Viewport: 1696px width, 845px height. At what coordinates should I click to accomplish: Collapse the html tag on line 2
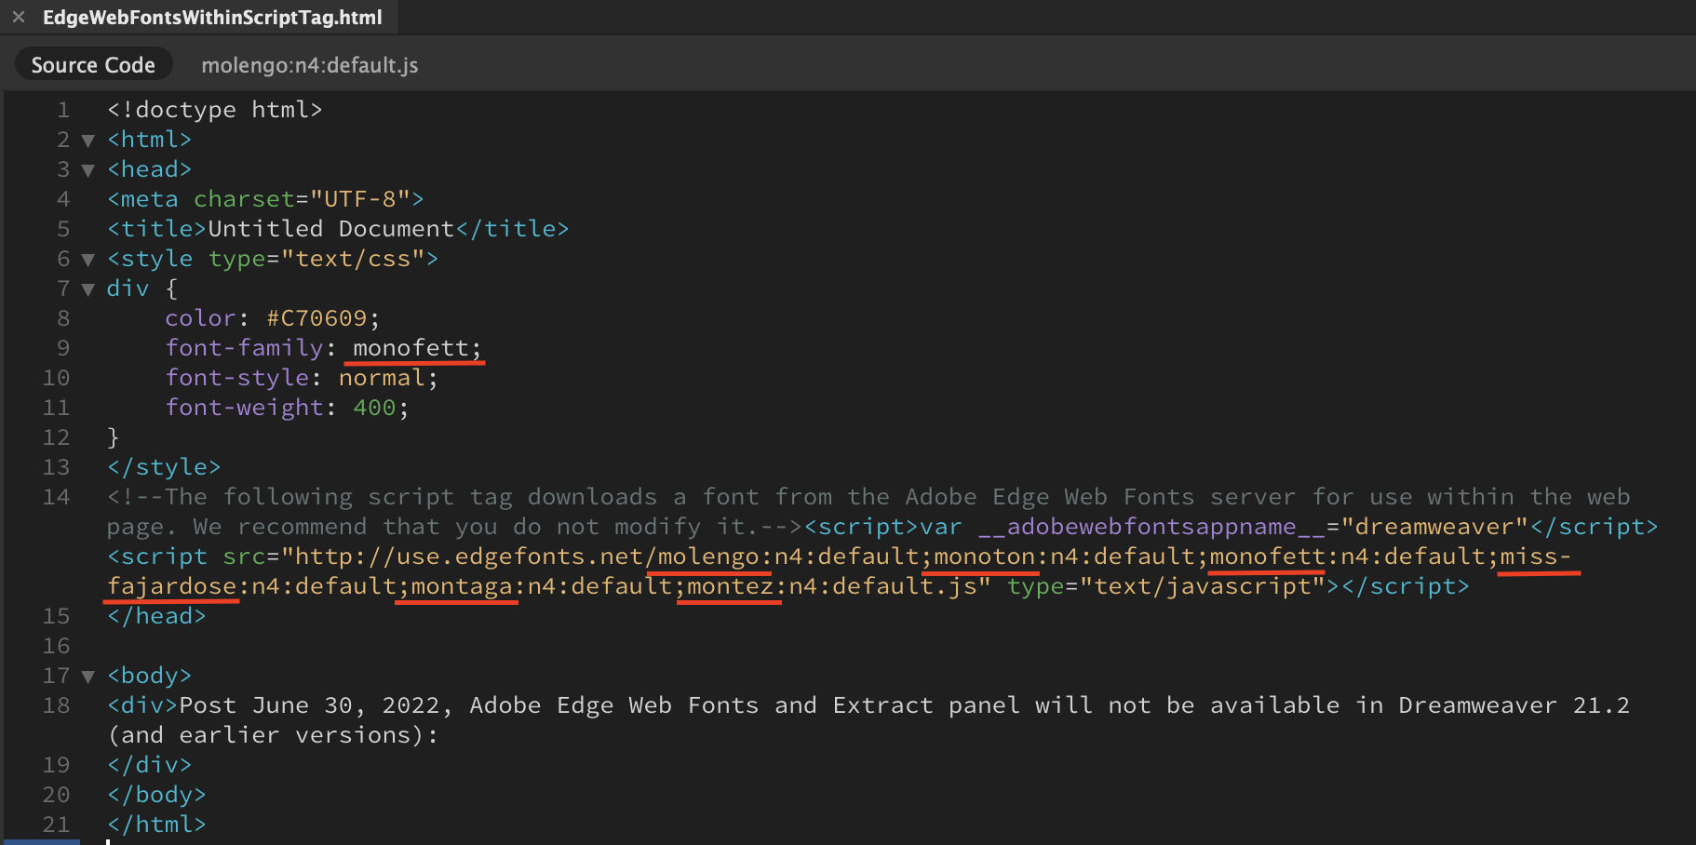(x=88, y=141)
